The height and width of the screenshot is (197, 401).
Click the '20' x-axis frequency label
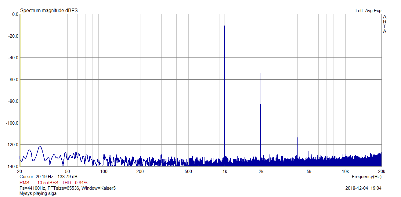pyautogui.click(x=20, y=171)
